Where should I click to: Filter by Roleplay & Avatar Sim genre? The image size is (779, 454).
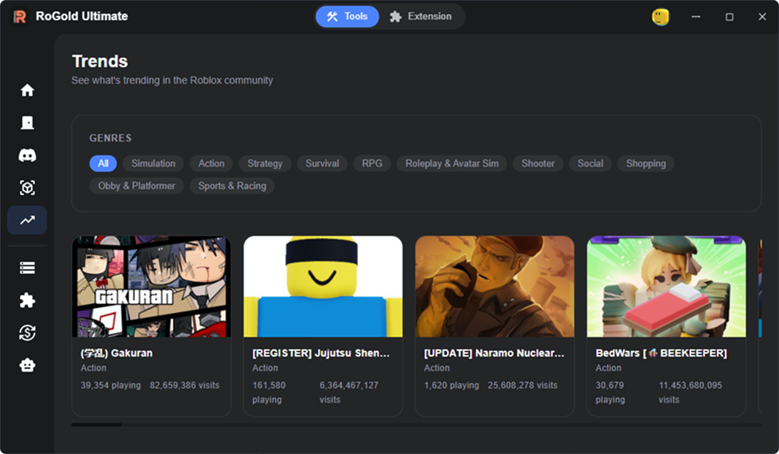452,163
